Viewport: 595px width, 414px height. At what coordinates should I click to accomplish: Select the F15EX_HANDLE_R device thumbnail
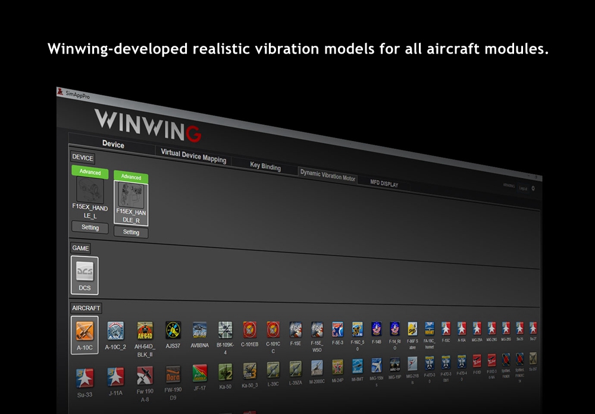pyautogui.click(x=131, y=195)
